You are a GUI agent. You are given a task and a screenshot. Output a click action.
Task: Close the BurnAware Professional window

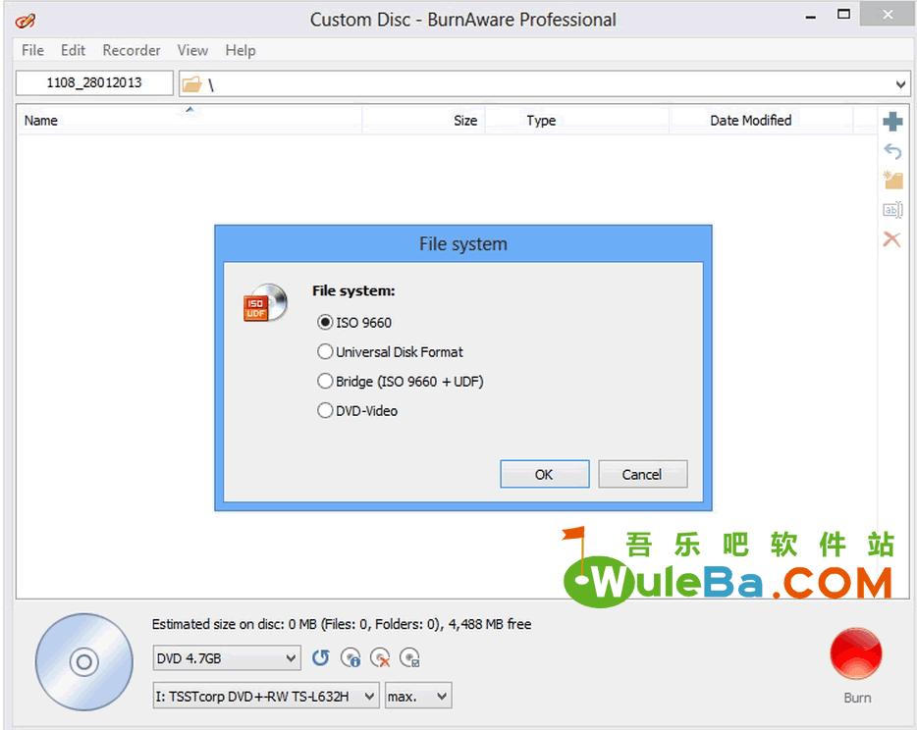(888, 14)
